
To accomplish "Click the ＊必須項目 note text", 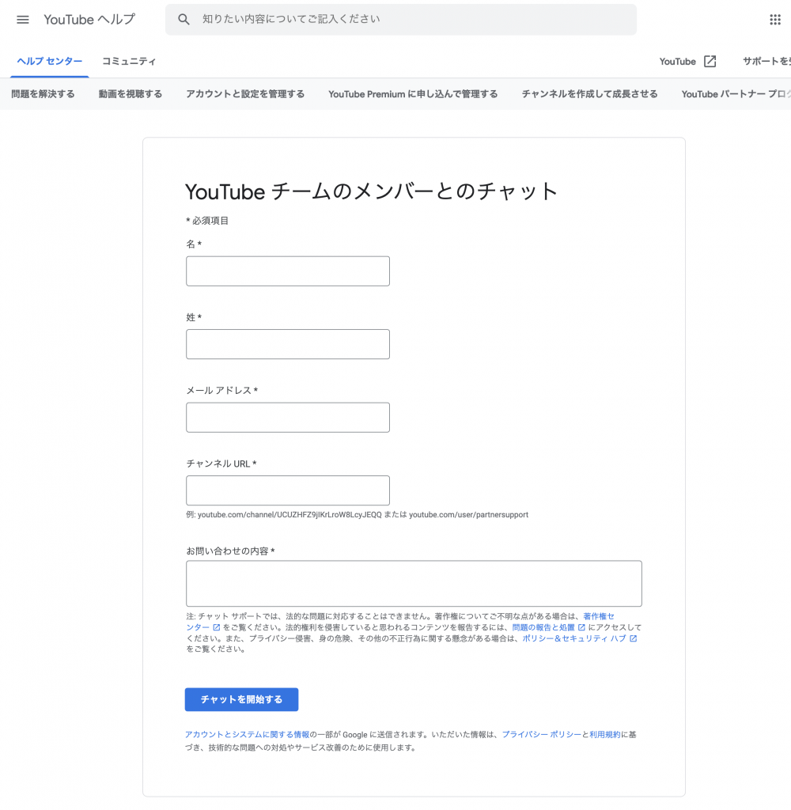I will tap(207, 221).
